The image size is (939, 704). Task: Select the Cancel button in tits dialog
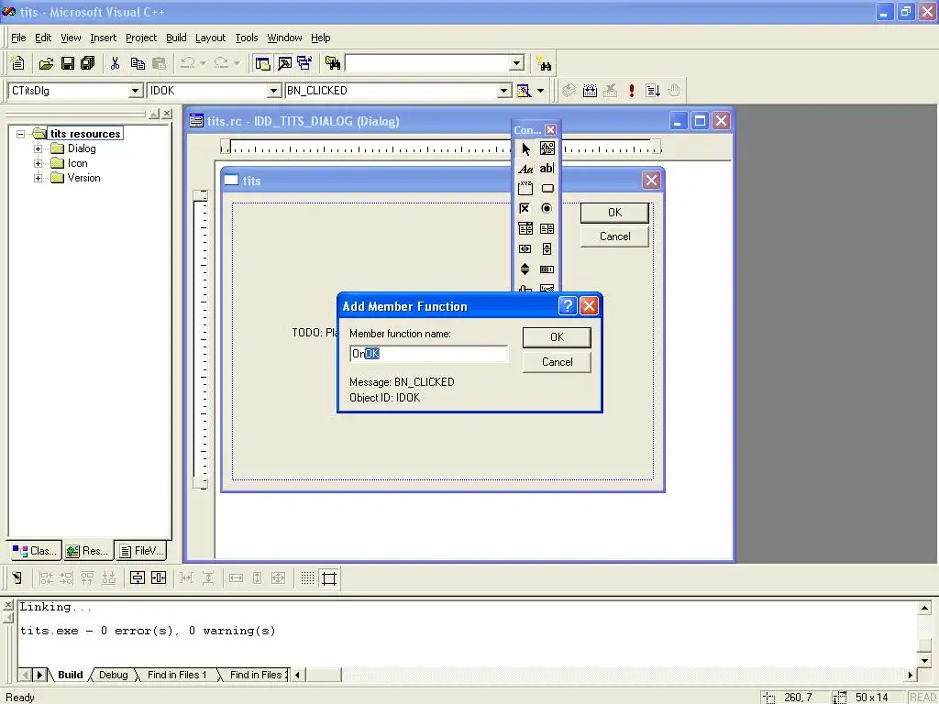point(614,236)
